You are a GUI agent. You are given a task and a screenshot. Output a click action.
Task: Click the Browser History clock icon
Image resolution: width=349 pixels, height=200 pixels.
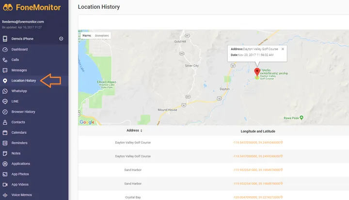click(x=5, y=112)
